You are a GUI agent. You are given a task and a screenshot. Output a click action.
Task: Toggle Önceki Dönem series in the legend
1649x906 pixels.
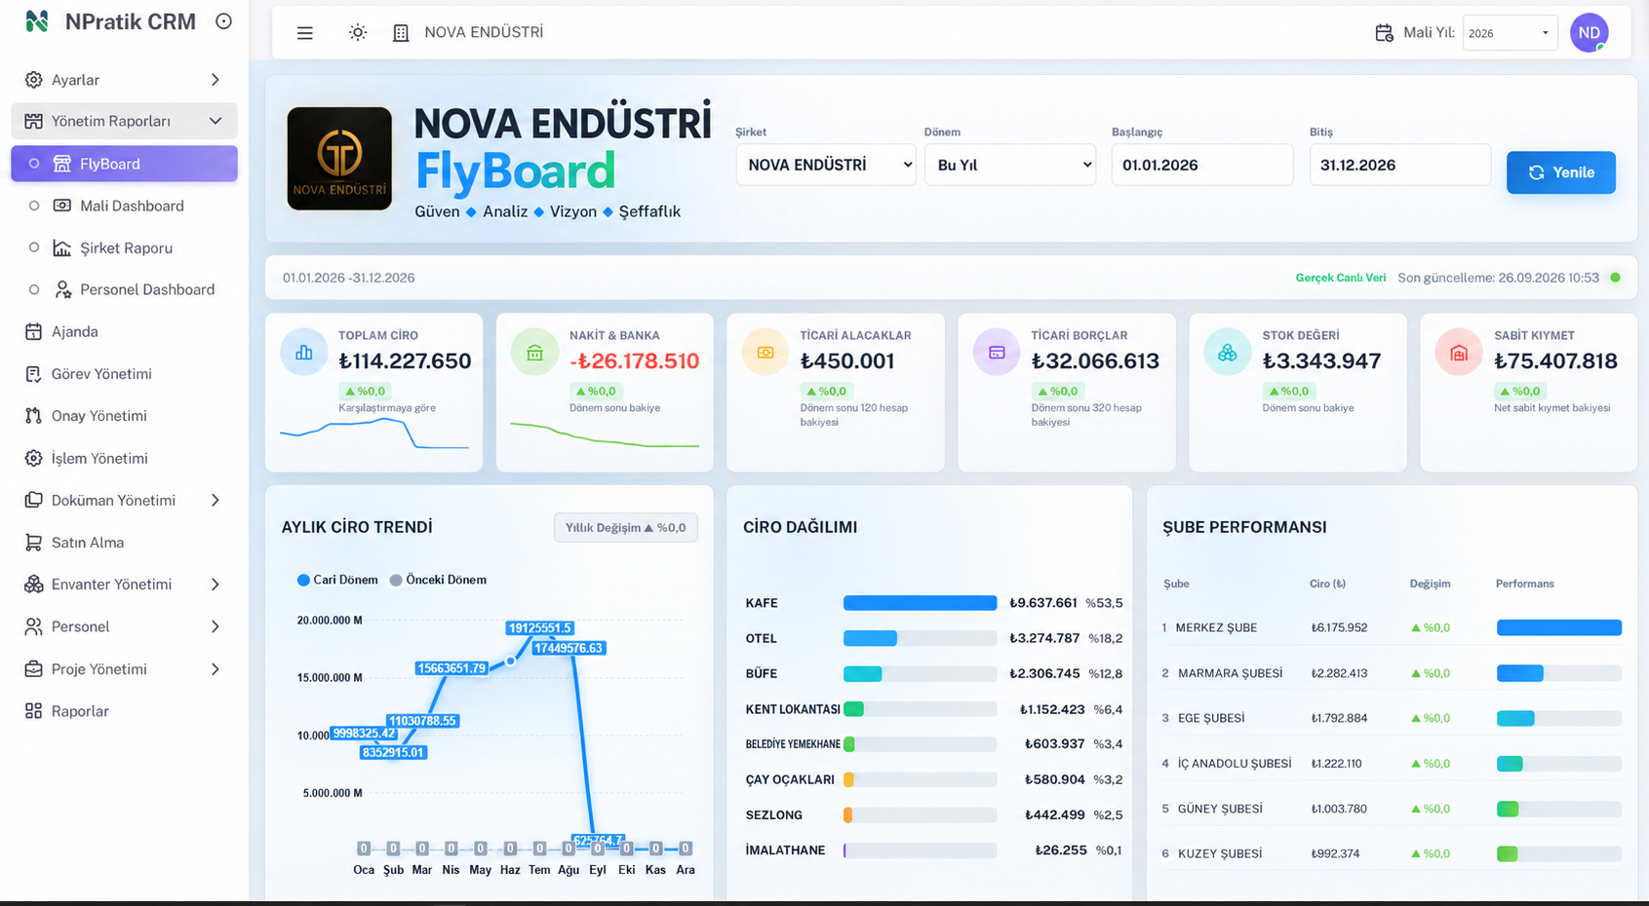[438, 580]
